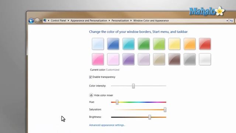Click the Control Panel icon in address bar
Screen dimensions: 236x133
(45, 20)
